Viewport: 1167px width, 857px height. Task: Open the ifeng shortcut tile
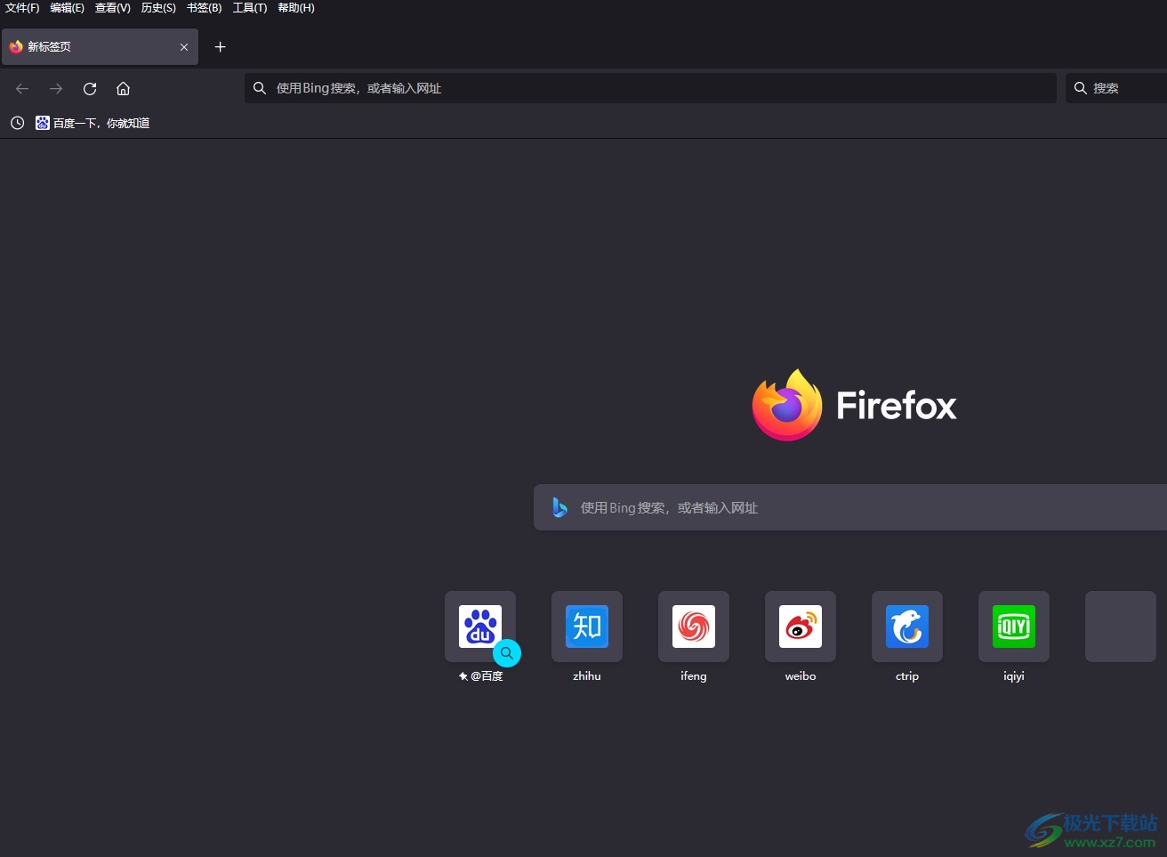coord(694,627)
